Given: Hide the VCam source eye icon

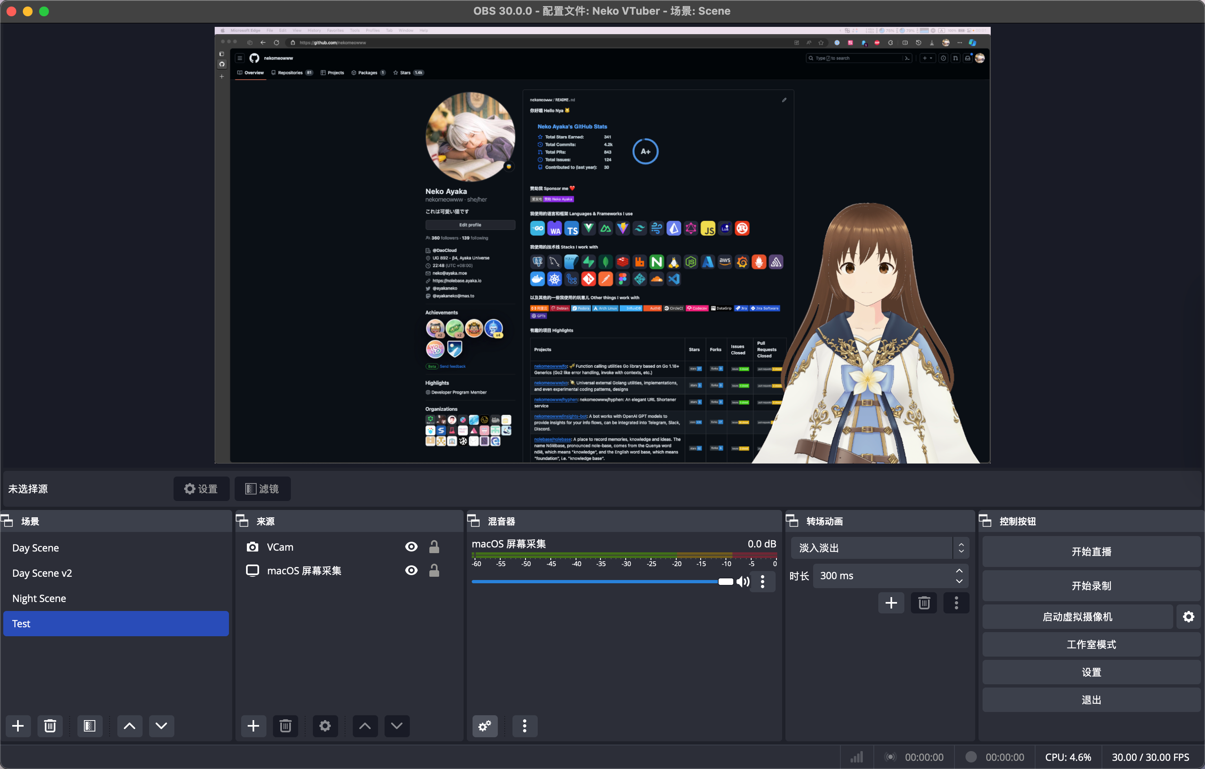Looking at the screenshot, I should click(x=411, y=547).
